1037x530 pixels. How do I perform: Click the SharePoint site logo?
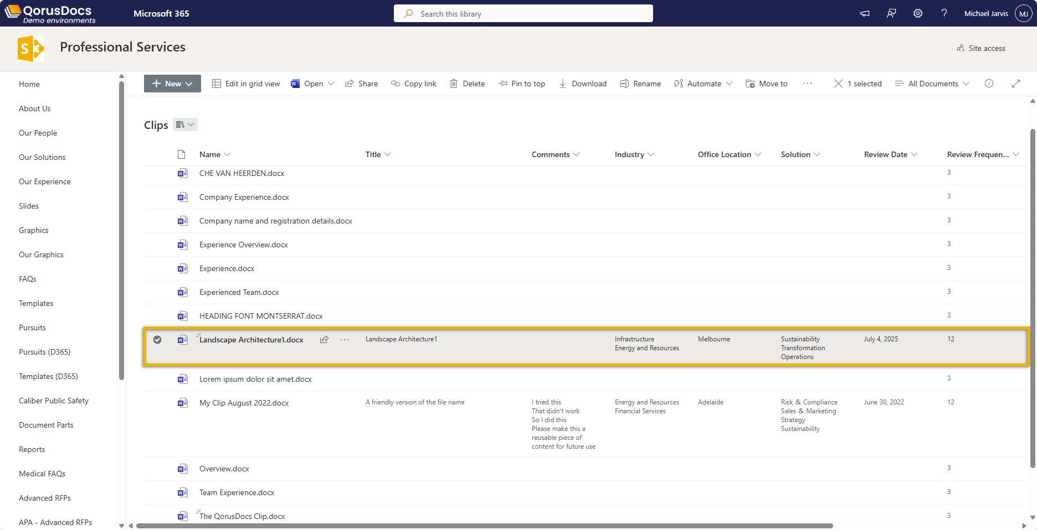point(30,49)
